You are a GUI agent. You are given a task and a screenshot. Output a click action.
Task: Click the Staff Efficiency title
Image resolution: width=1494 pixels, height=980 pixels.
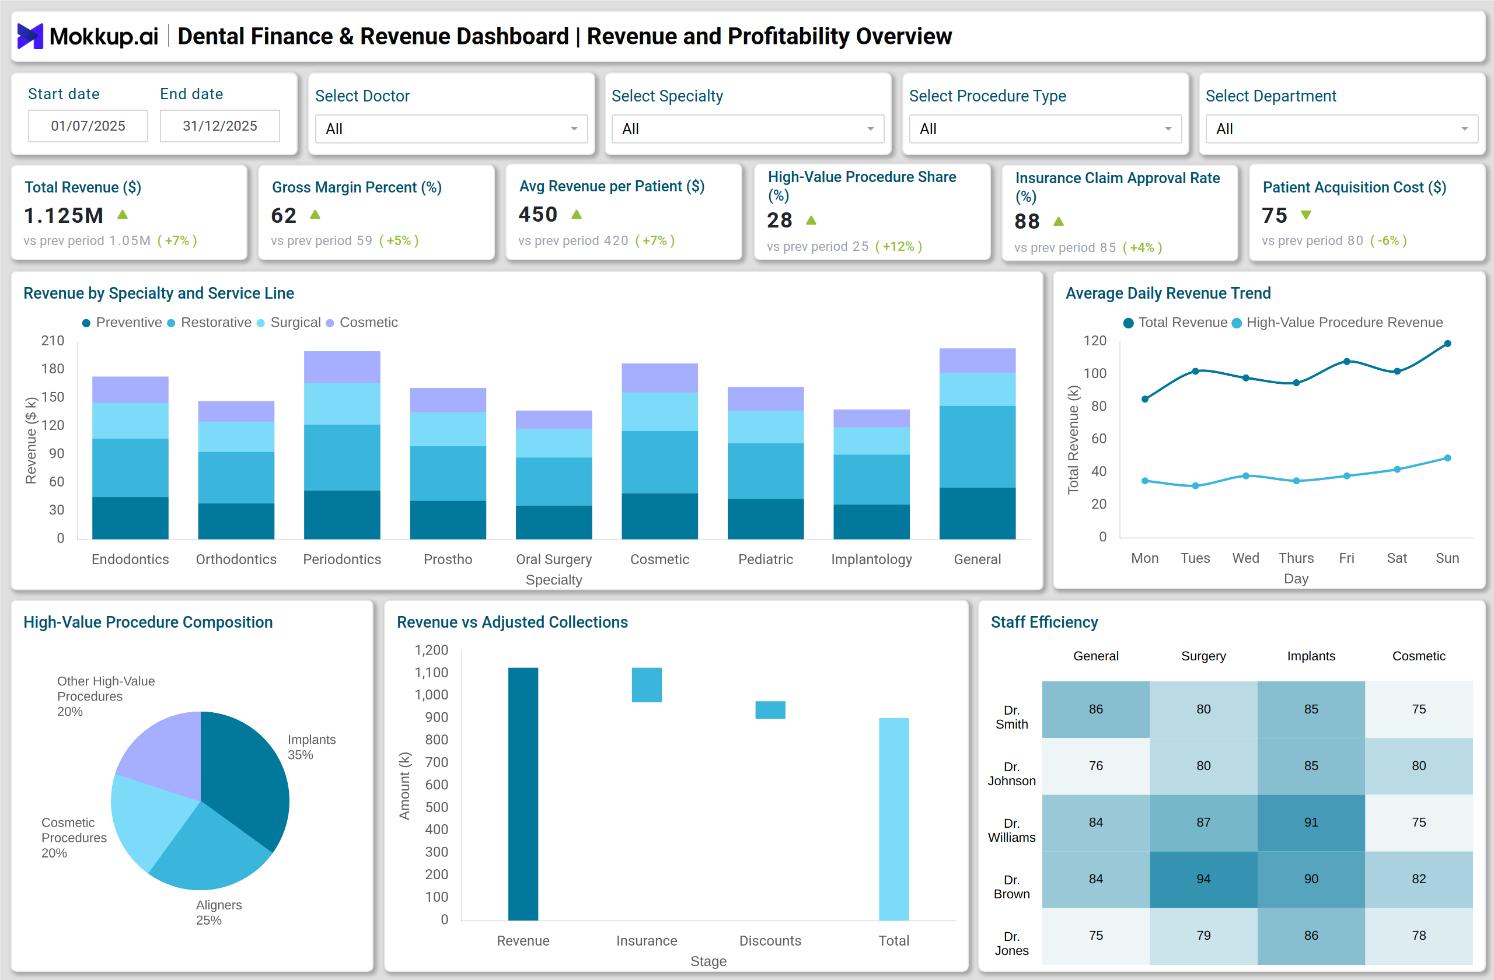1044,622
